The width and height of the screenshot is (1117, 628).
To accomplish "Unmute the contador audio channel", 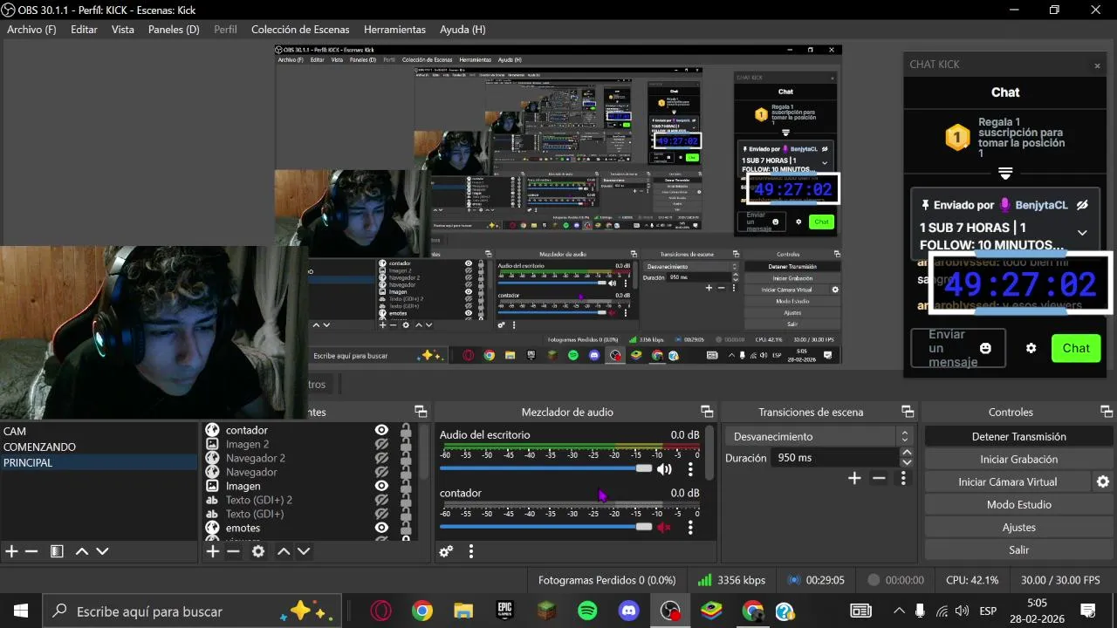I will tap(665, 527).
